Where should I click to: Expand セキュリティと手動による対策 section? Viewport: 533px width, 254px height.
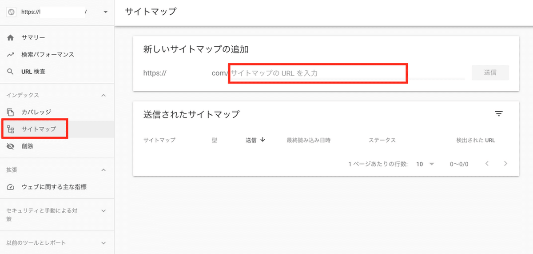coord(103,210)
